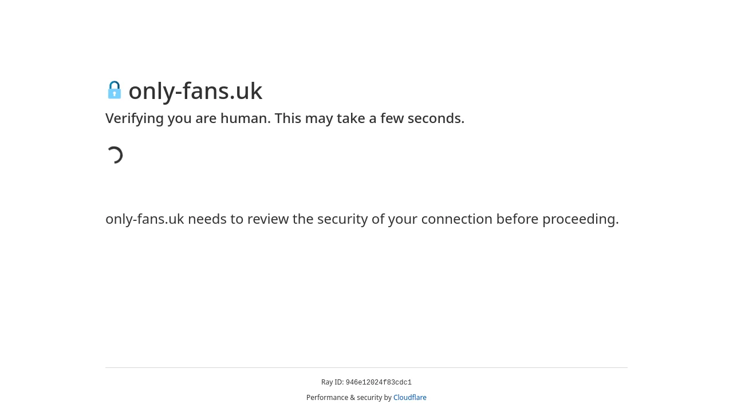Click 'before' in the connection review notice

click(x=517, y=219)
